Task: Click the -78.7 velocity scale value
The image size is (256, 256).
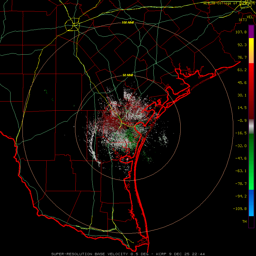Action: pos(241,184)
